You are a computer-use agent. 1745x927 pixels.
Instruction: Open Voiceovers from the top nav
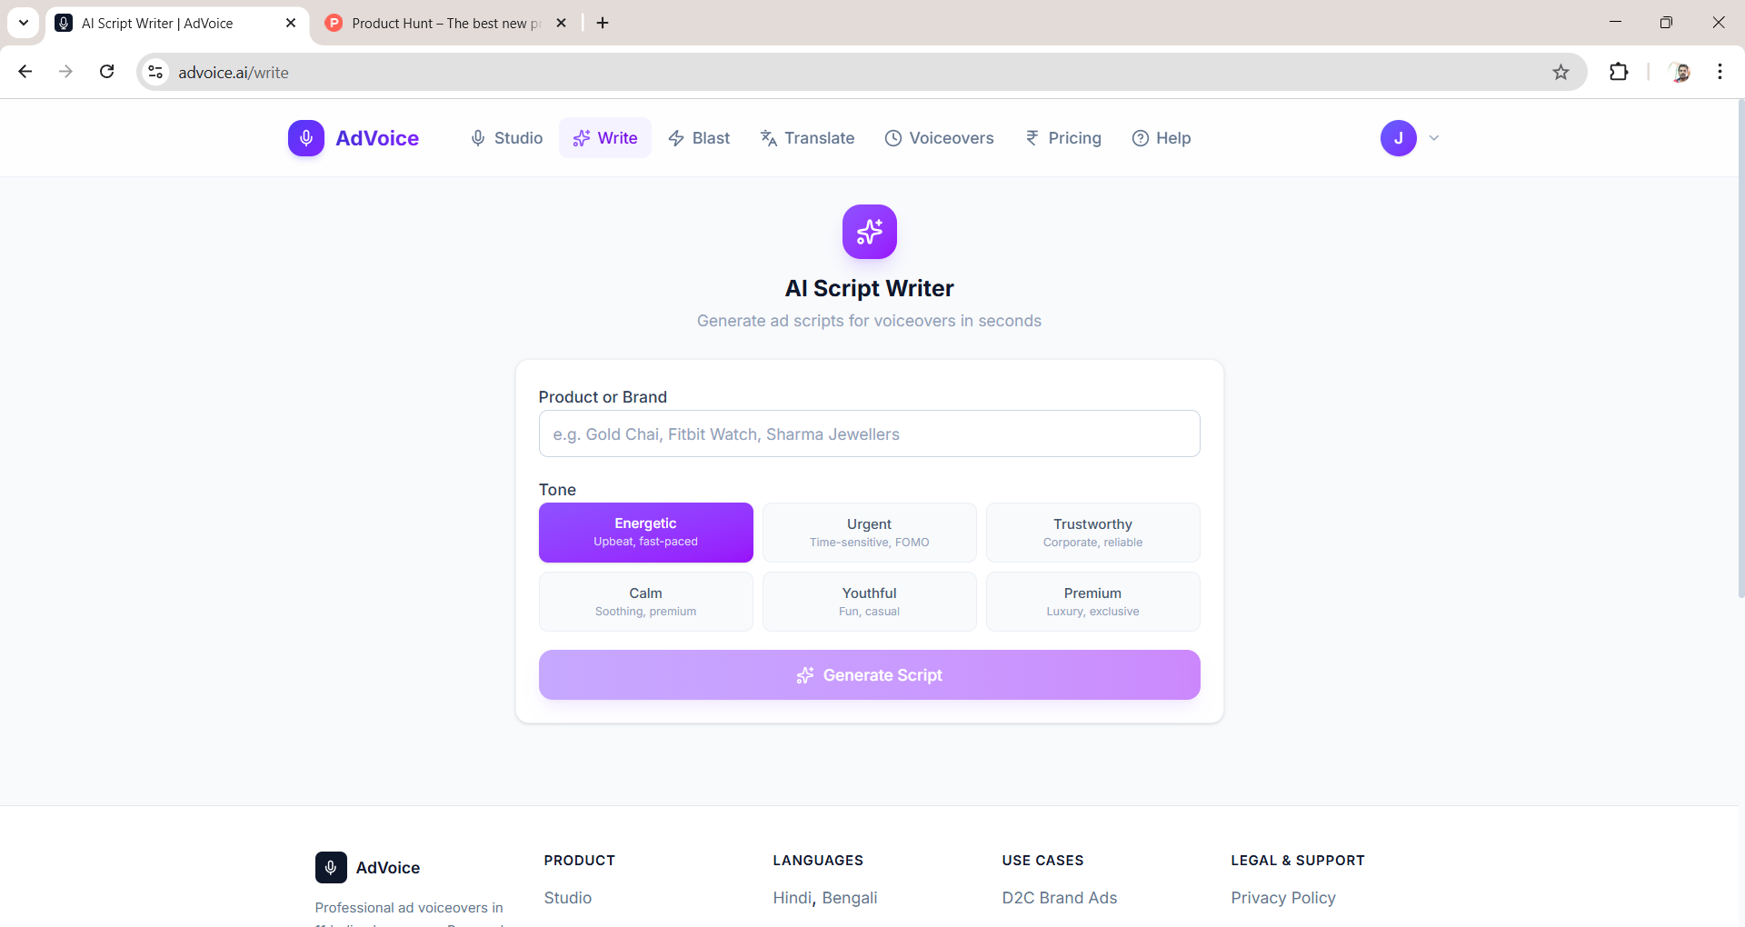tap(940, 138)
